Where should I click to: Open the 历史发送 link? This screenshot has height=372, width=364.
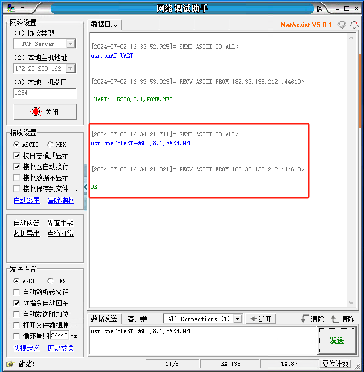pyautogui.click(x=60, y=348)
